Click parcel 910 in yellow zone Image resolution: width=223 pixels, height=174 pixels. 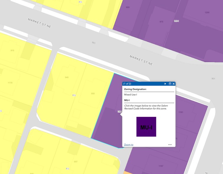pos(12,51)
